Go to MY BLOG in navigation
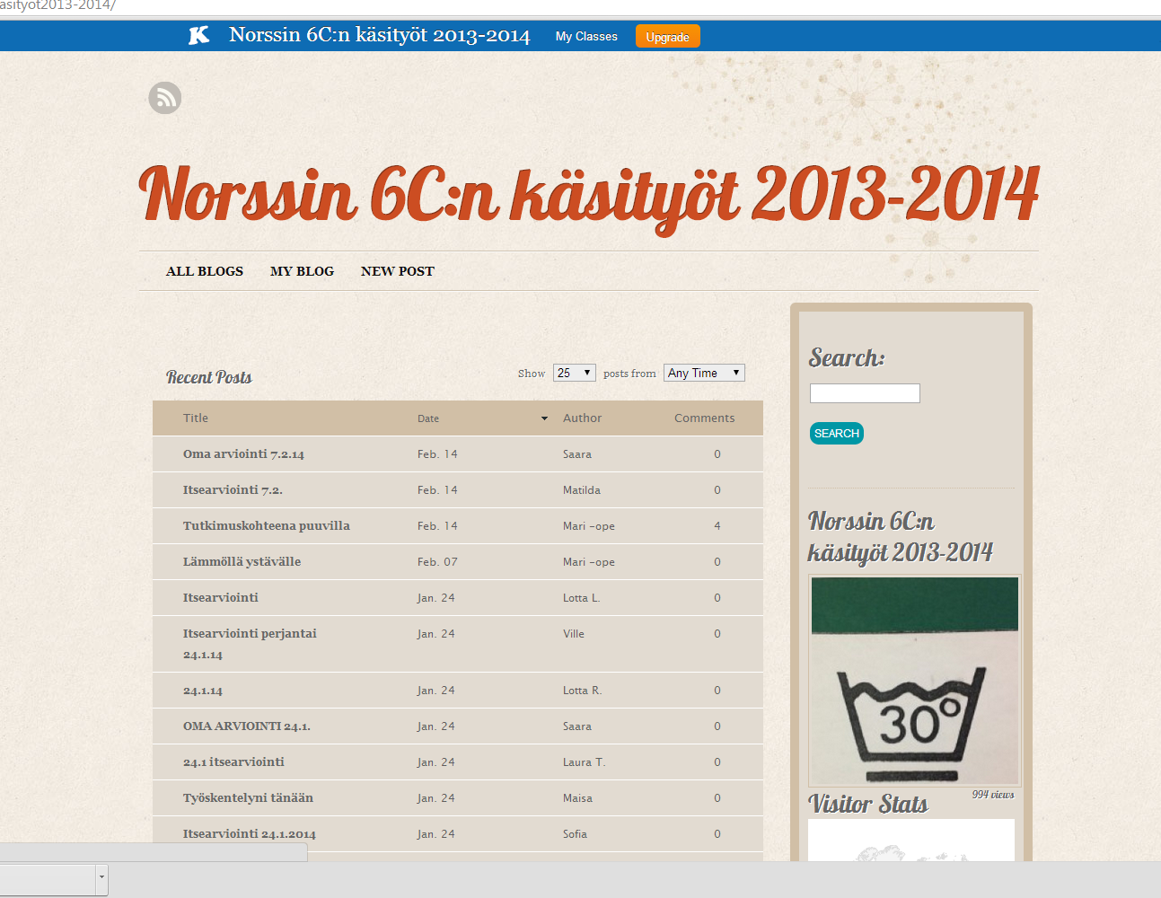Screen dimensions: 1161x898 pyautogui.click(x=302, y=271)
